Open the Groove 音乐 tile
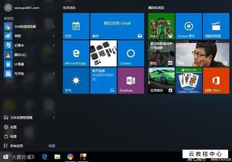The height and width of the screenshot is (162, 232). 189,26
